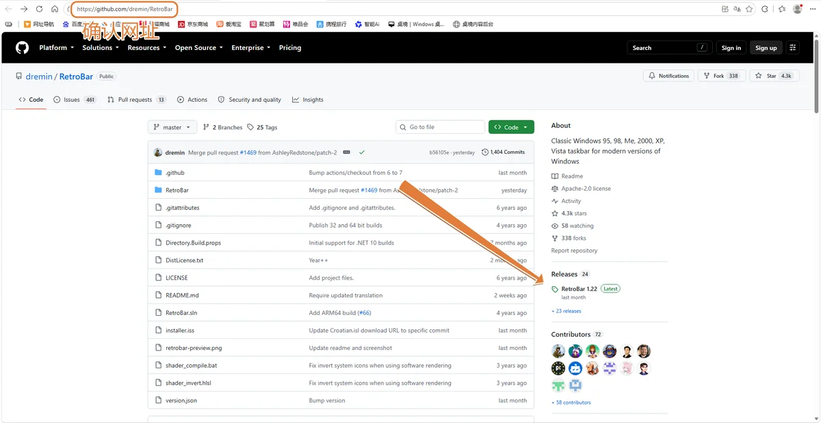Jump to the Readme link in About
821x423 pixels.
[572, 176]
